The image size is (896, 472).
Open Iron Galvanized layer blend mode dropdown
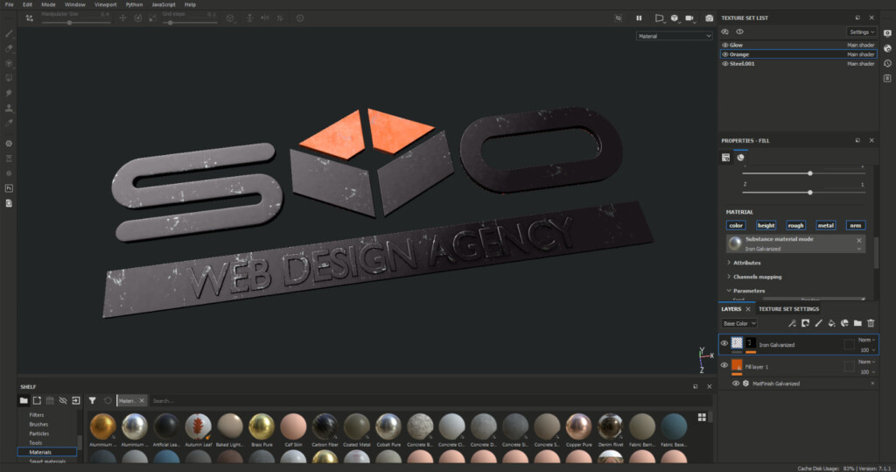[x=866, y=340]
